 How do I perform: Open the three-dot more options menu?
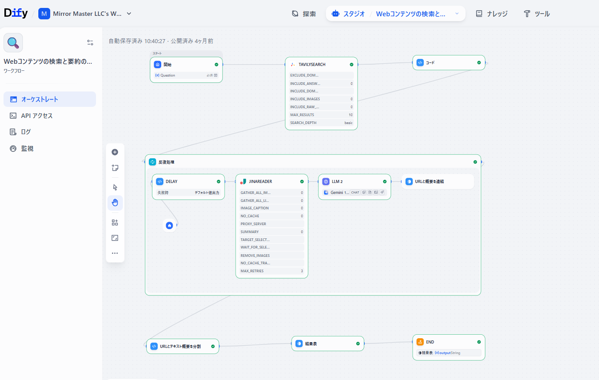coord(115,253)
